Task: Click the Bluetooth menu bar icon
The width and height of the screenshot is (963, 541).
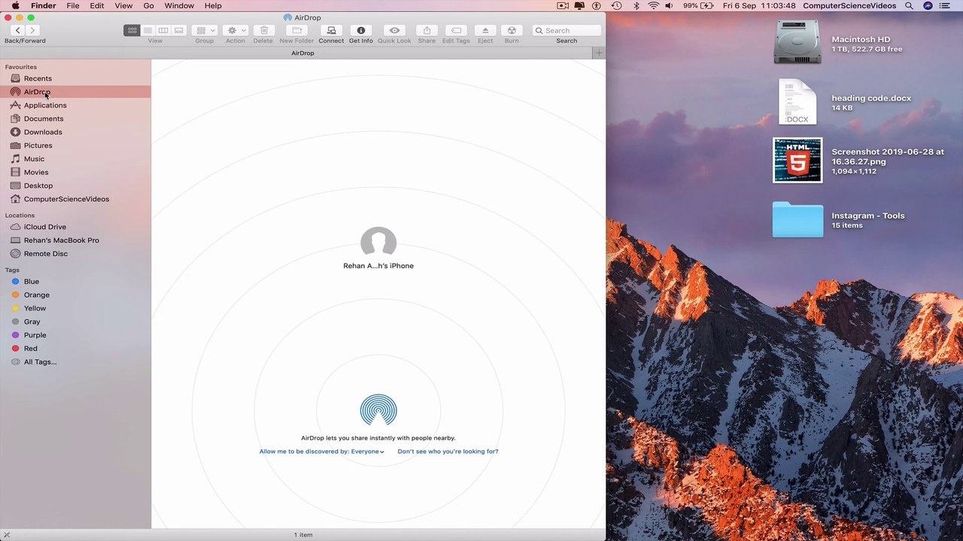Action: (636, 5)
